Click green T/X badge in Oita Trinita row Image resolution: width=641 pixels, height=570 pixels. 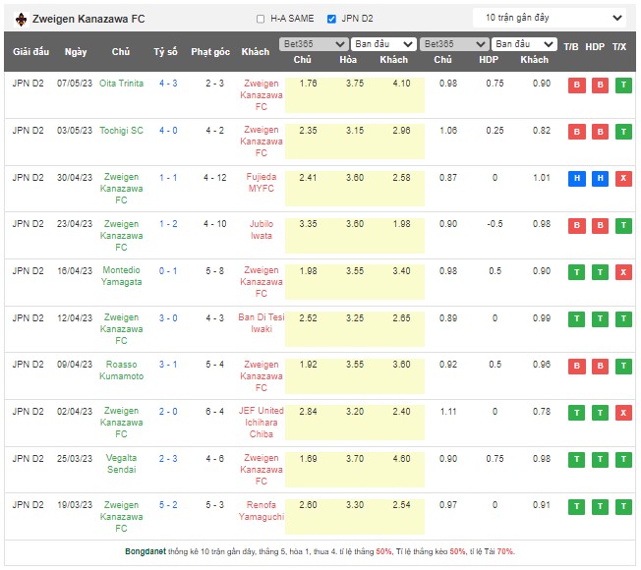tap(622, 85)
